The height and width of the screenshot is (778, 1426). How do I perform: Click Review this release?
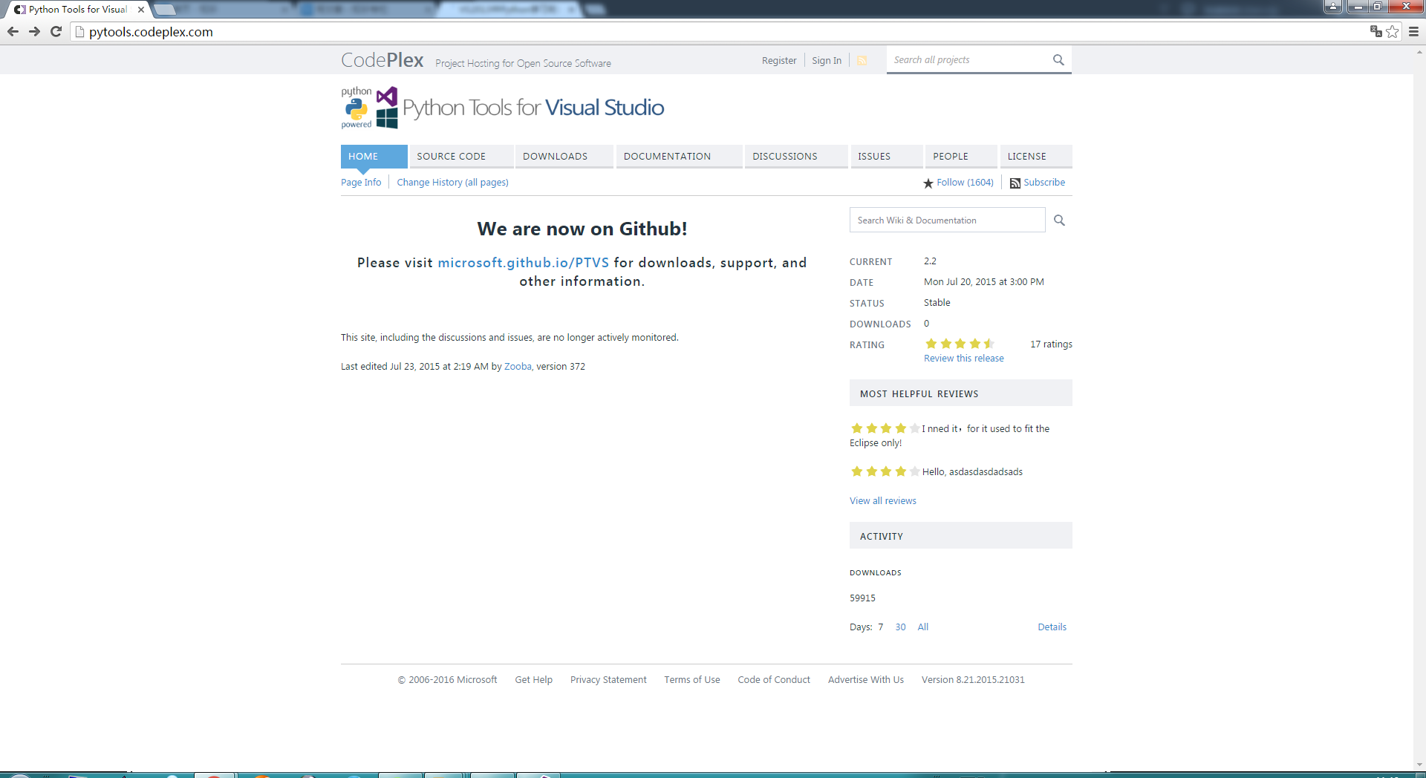click(x=964, y=359)
